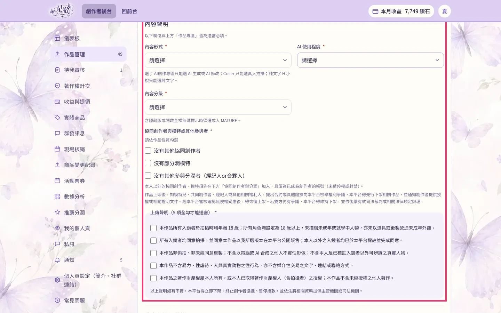Open 數據分析 in the sidebar
Viewport: 501px width, 313px height.
pyautogui.click(x=88, y=196)
